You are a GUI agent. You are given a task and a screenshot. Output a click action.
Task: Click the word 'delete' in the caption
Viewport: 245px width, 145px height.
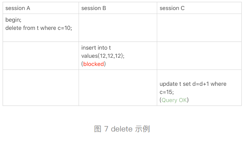click(x=122, y=129)
